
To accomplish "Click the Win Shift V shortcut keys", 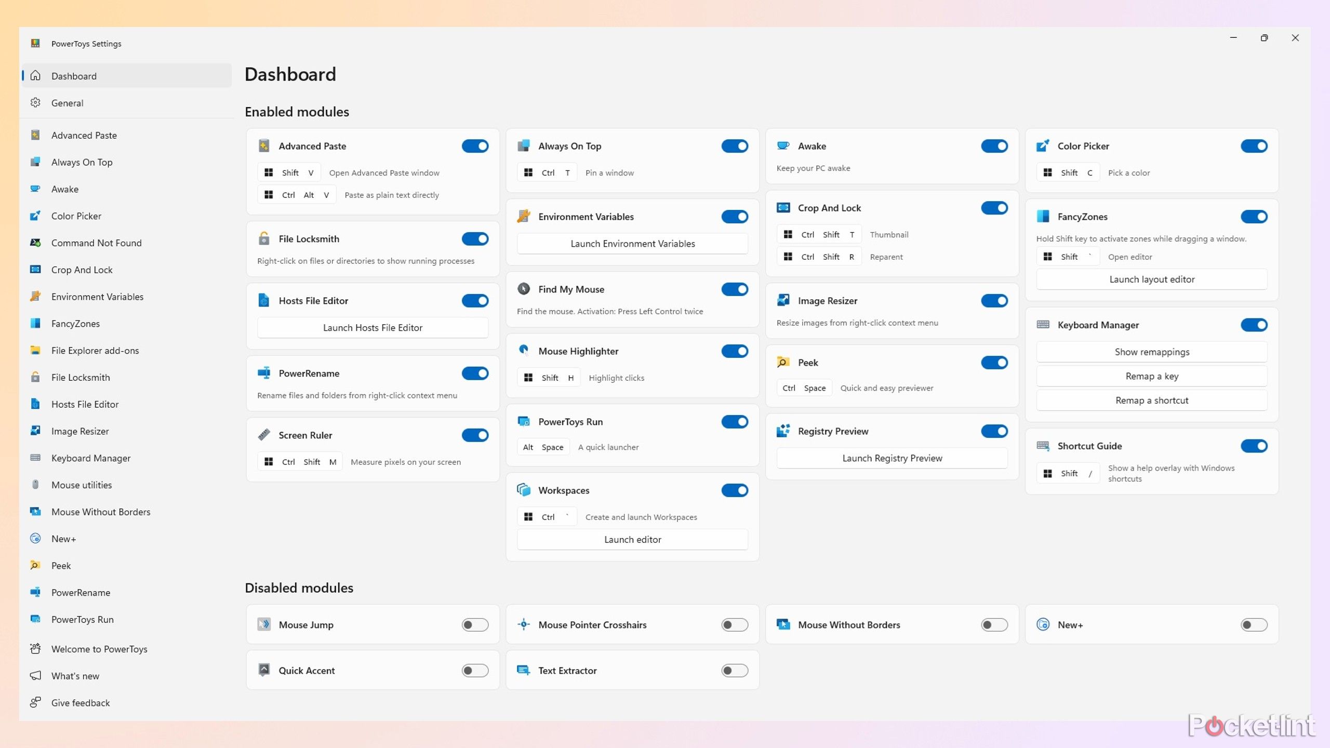I will (x=289, y=172).
